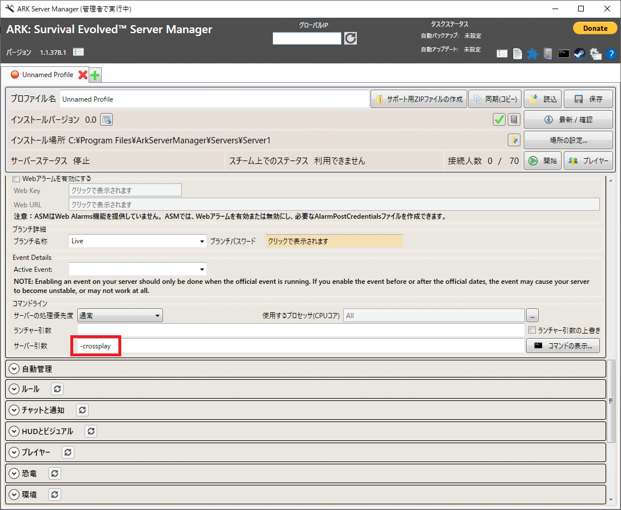Expand the 環境 section
This screenshot has height=510, width=621.
click(14, 494)
